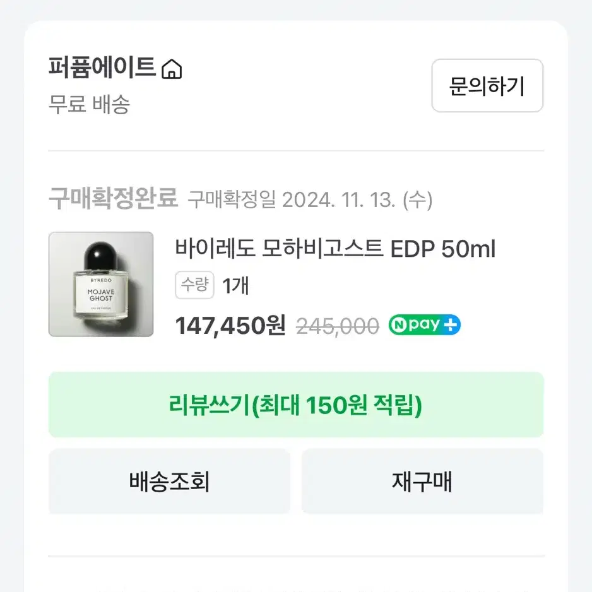Tap the 수량 quantity badge
The image size is (592, 592).
[194, 285]
